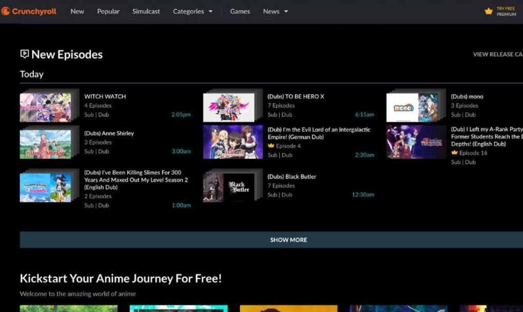Click crown icon beside Episode 4
The height and width of the screenshot is (312, 523).
(271, 146)
